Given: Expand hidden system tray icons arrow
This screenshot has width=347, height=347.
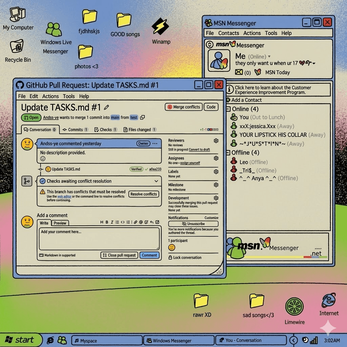Looking at the screenshot, I should pyautogui.click(x=294, y=340).
